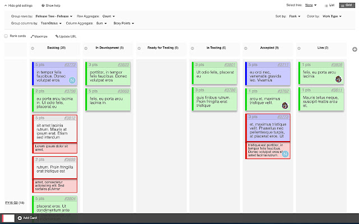This screenshot has height=224, width=359.
Task: Switch to Grid view
Action: (347, 5)
